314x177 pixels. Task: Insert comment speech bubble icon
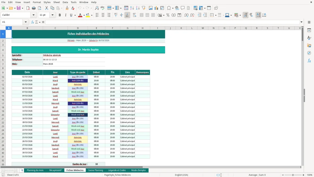click(183, 8)
